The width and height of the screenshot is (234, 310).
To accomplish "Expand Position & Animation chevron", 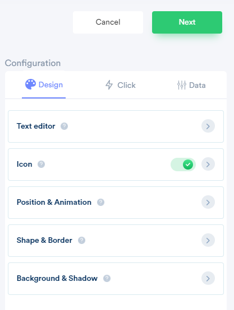I will [x=208, y=202].
